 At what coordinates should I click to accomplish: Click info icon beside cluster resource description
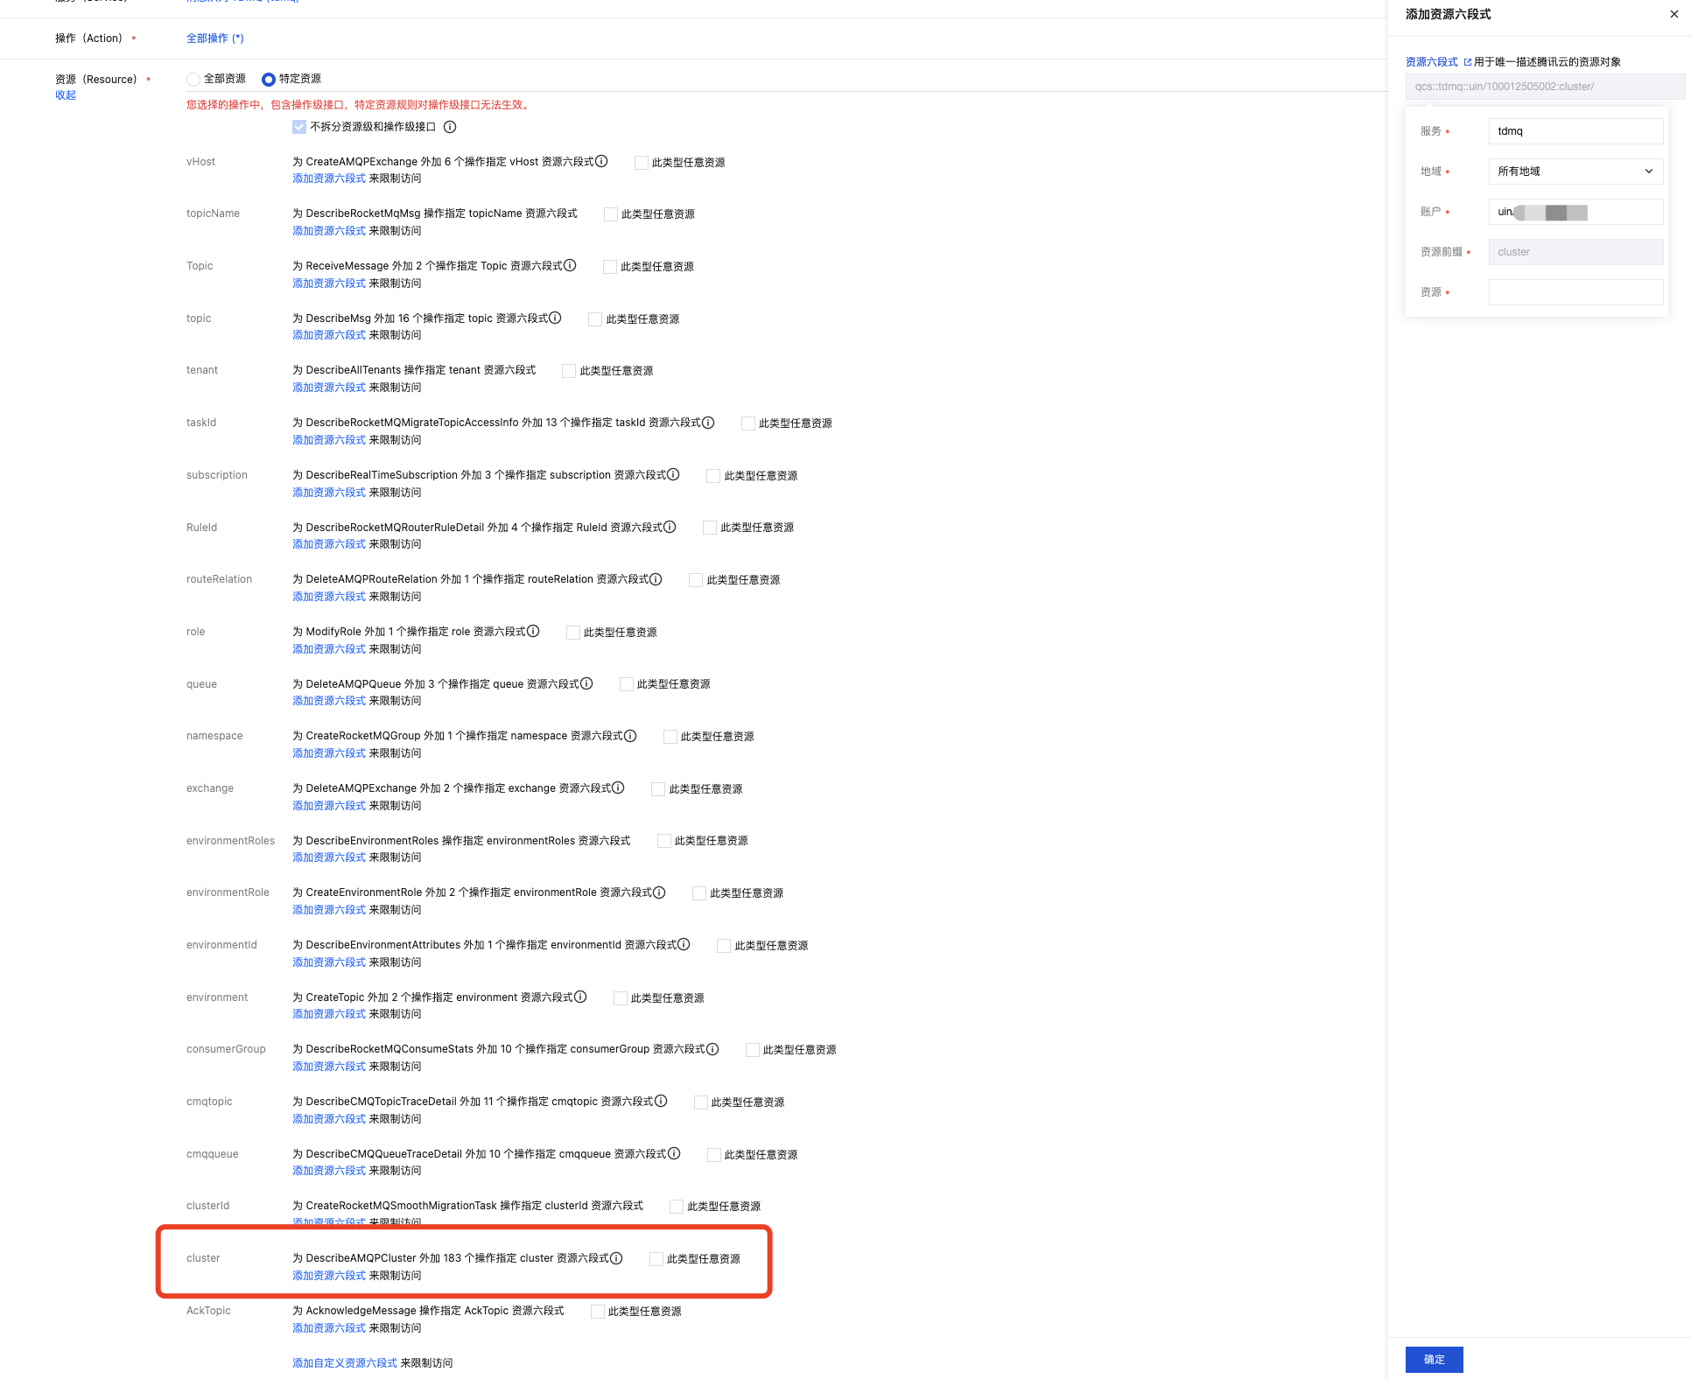[x=616, y=1258]
